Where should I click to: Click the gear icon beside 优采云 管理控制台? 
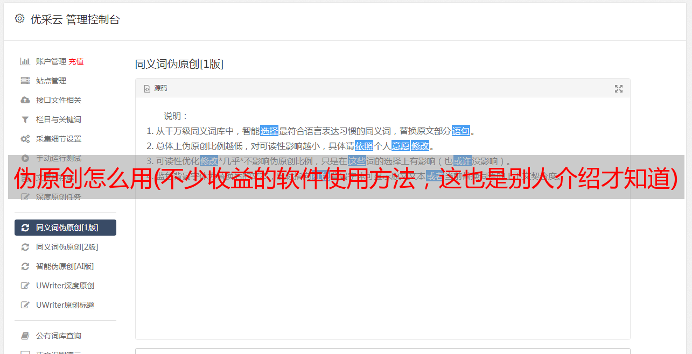19,19
